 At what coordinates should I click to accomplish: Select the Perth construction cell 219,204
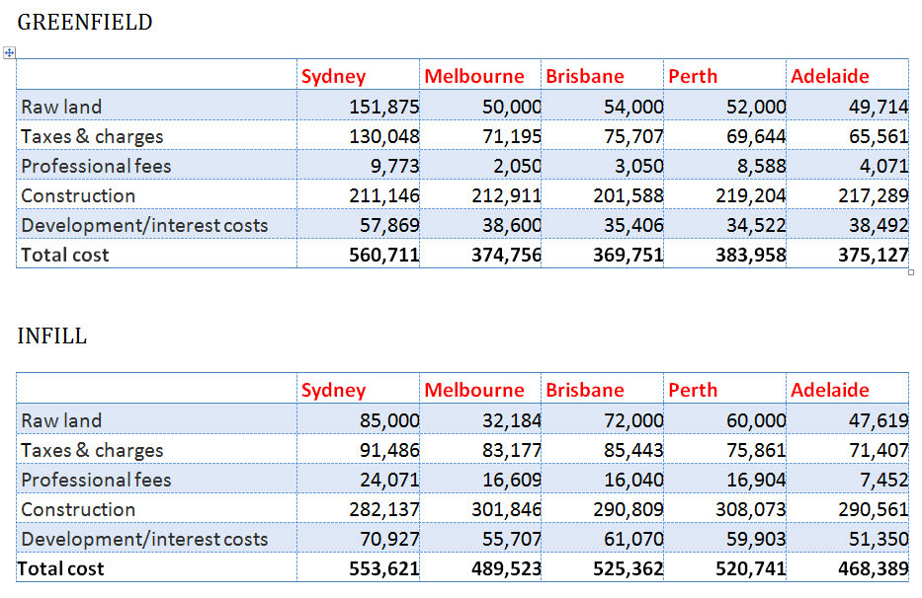coord(751,195)
